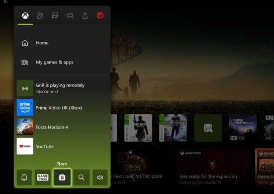Click the Home house icon
The image size is (274, 194).
point(25,43)
